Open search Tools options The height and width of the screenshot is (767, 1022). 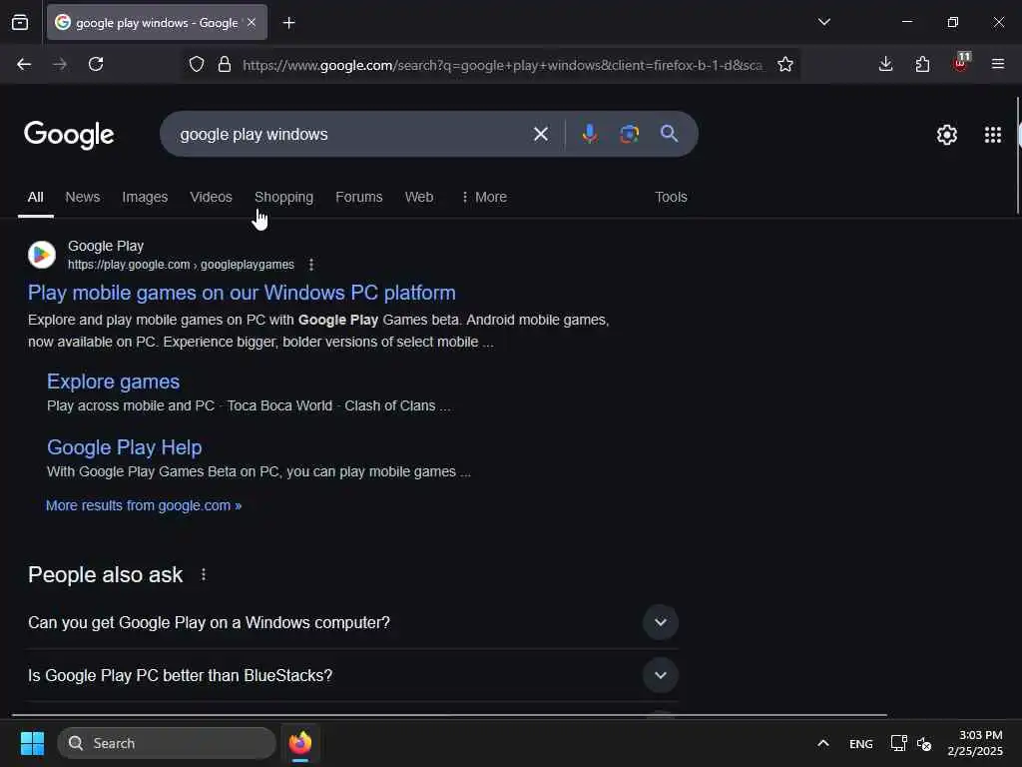(x=671, y=197)
